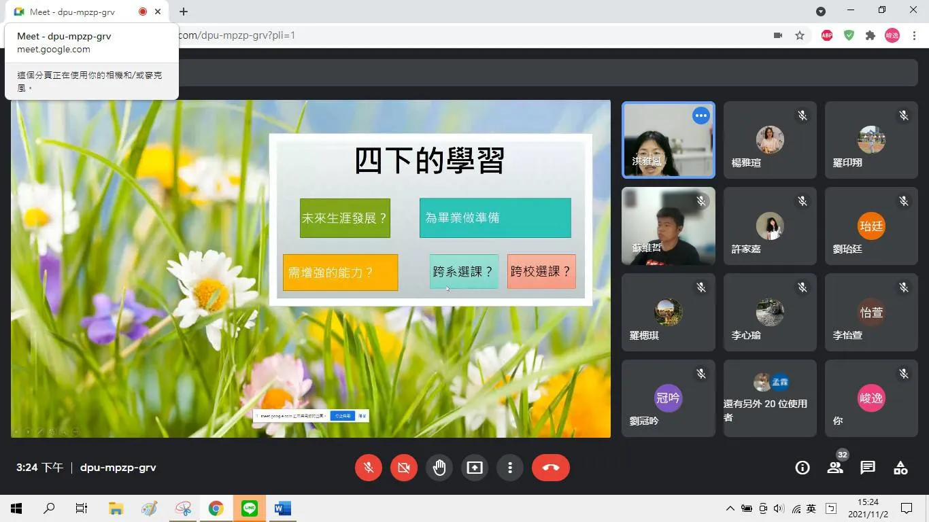Open more options three-dot menu in call bar
The image size is (929, 522).
(x=510, y=468)
